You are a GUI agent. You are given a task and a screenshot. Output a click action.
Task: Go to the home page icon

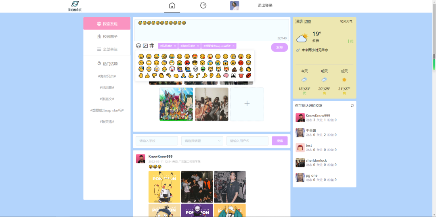[172, 6]
